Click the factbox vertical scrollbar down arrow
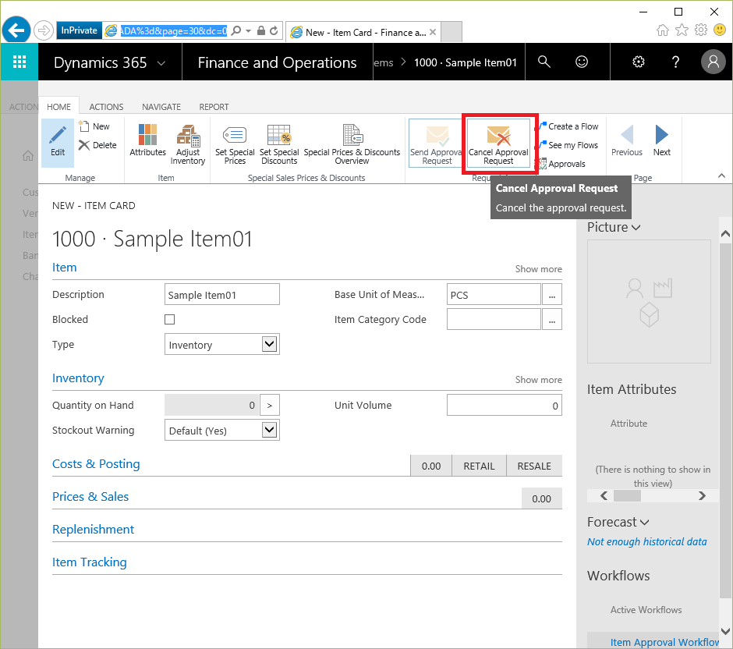 [725, 631]
